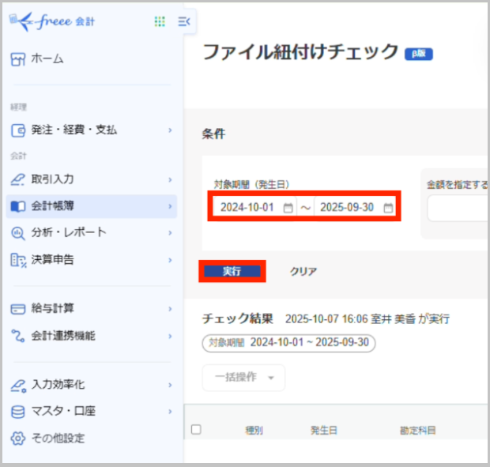Click the start date field 2024-10-01
The height and width of the screenshot is (467, 490).
[254, 208]
